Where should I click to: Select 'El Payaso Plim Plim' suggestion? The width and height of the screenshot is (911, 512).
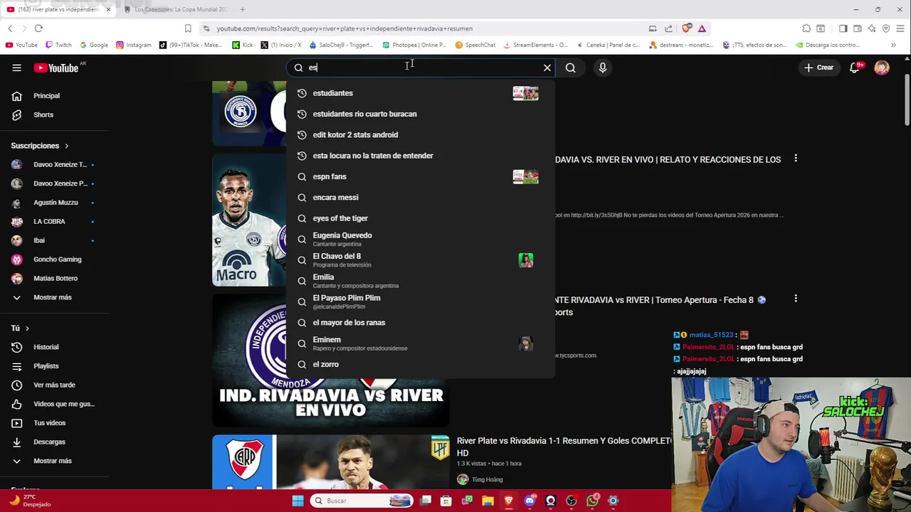click(x=420, y=302)
